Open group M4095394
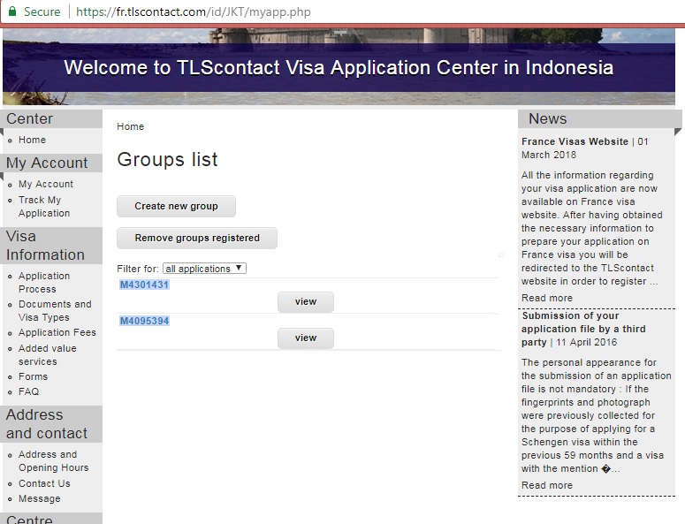685x524 pixels. point(144,321)
